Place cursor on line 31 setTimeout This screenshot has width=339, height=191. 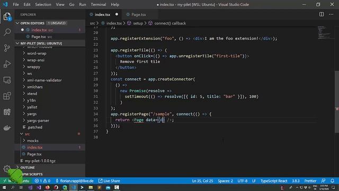[136, 97]
